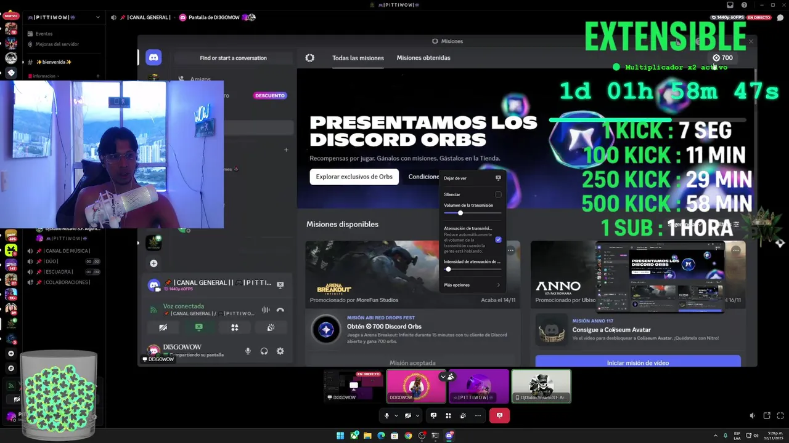Open camera options arrow in call controls

[417, 415]
